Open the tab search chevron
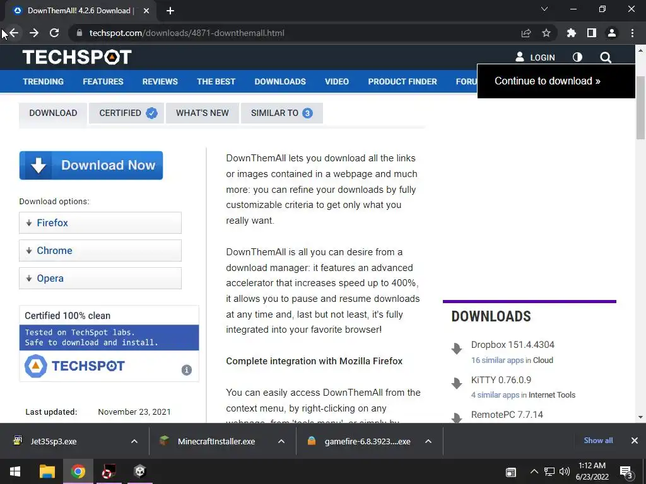Screen dimensions: 646x484 click(544, 9)
